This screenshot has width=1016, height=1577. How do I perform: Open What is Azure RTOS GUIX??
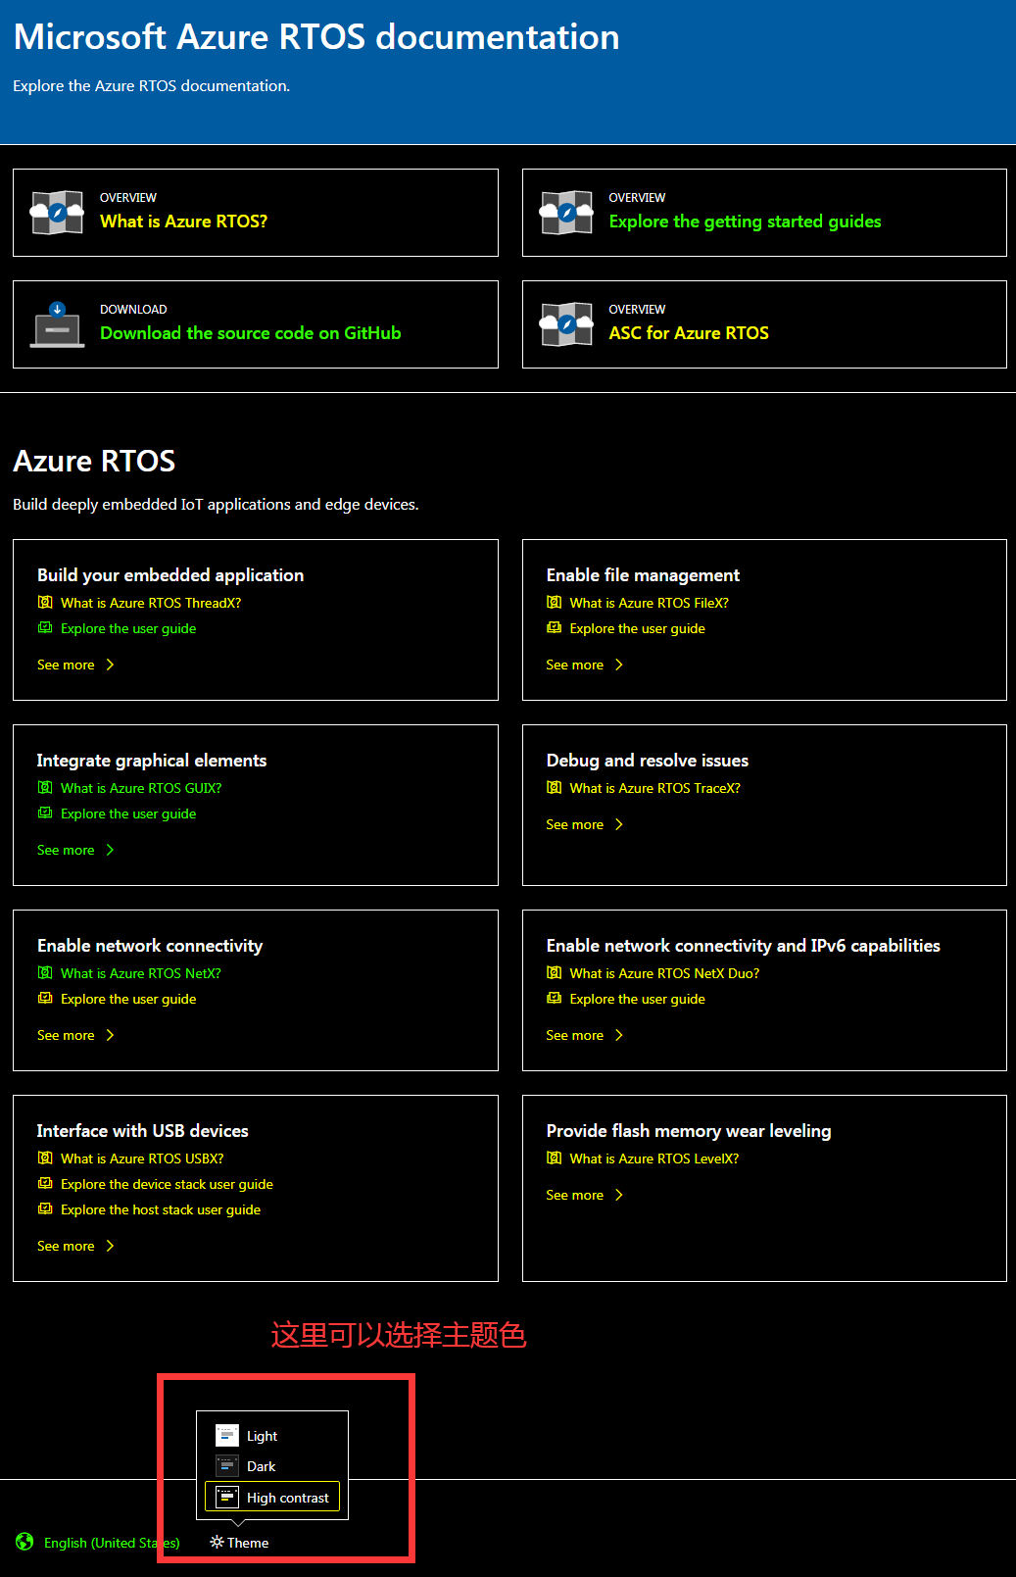pyautogui.click(x=141, y=788)
